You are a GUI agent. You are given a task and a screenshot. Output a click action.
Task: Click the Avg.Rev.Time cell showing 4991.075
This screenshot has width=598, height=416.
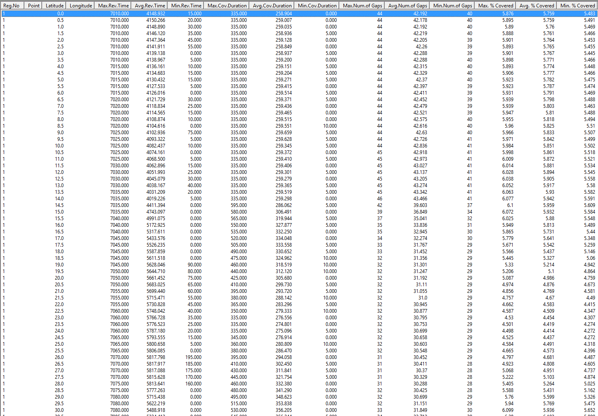pos(156,219)
